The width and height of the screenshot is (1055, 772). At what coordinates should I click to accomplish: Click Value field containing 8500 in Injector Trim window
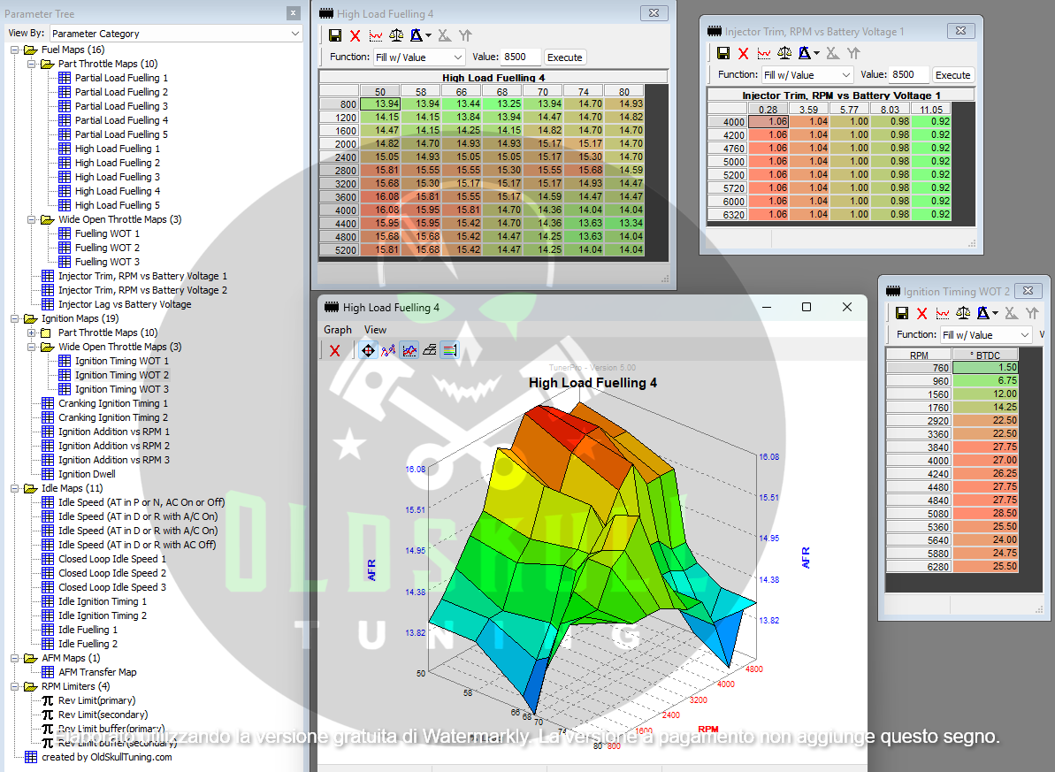(x=909, y=74)
